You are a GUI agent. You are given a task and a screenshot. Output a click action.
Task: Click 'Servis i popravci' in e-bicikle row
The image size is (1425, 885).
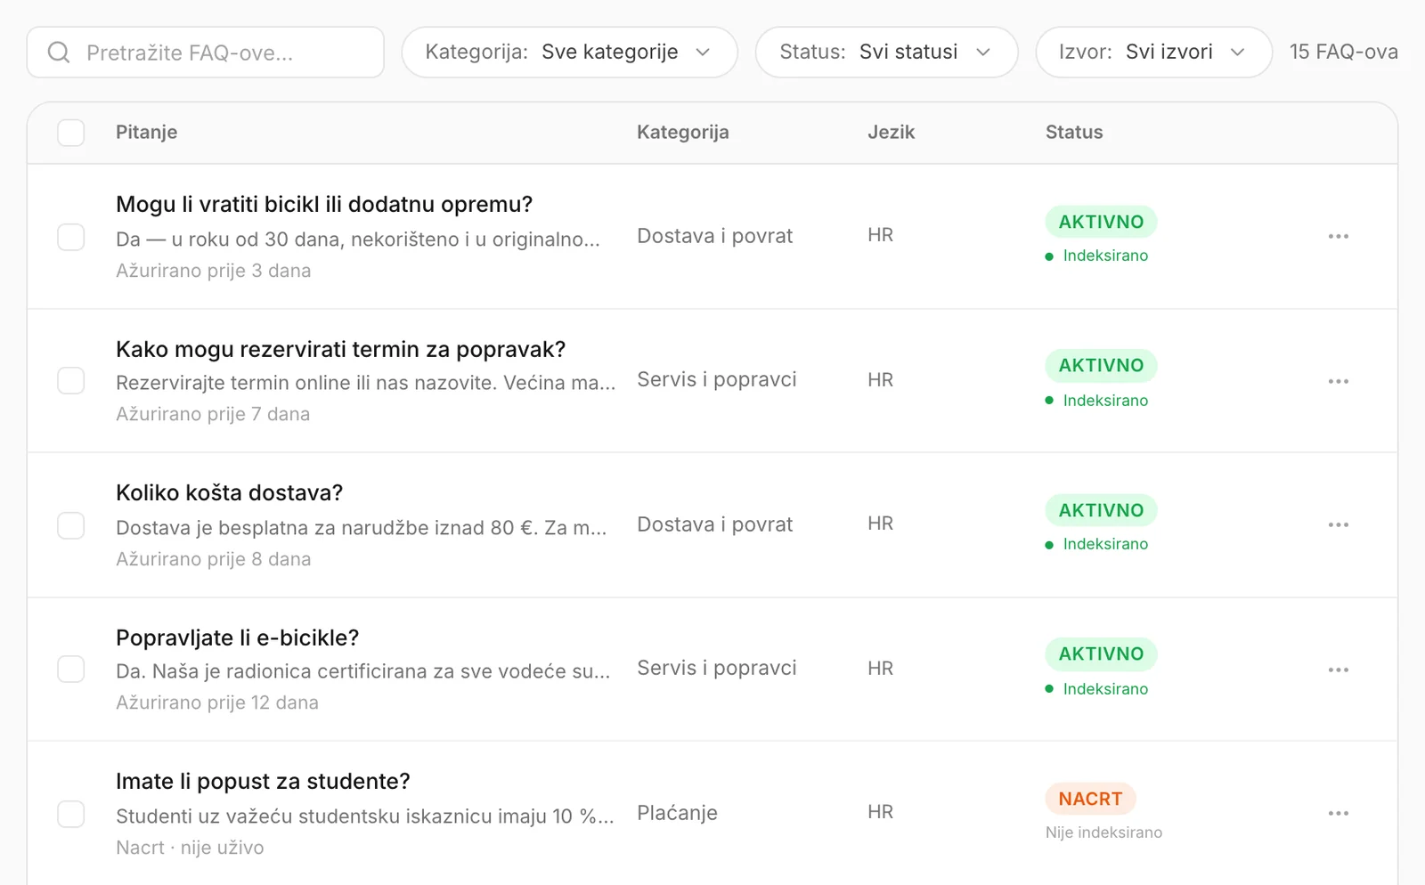coord(717,668)
